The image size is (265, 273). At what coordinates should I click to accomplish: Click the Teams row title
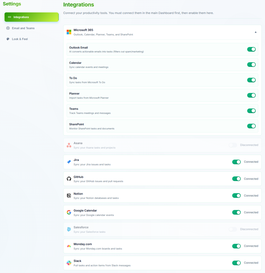point(74,109)
